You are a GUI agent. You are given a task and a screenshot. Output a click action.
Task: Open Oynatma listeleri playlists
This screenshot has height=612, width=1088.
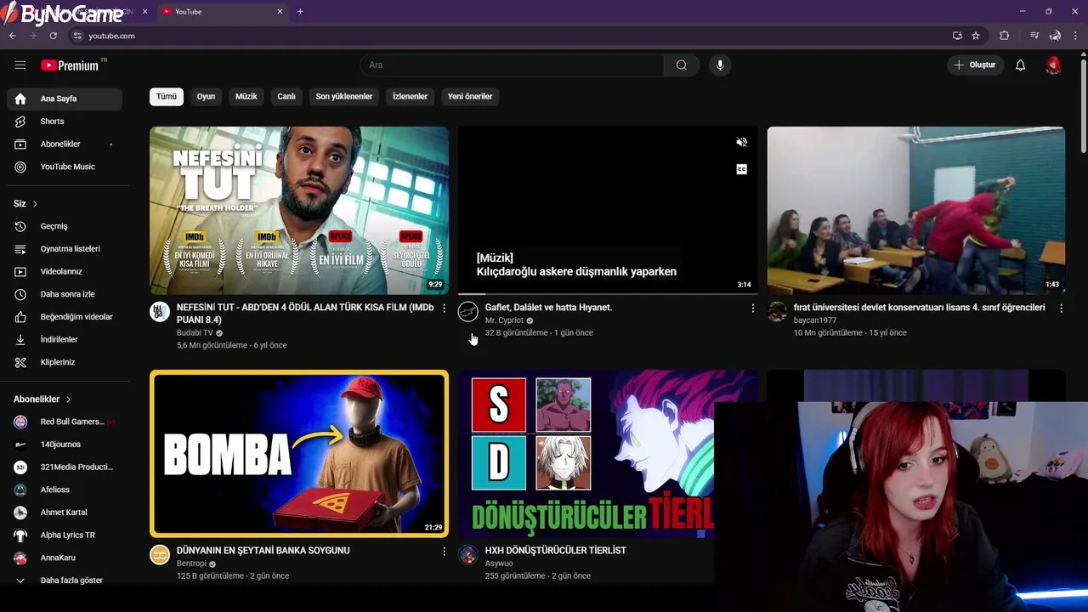(65, 249)
